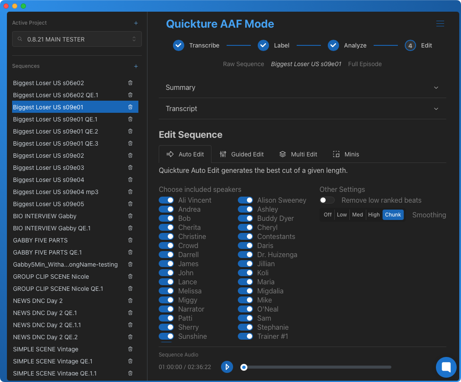This screenshot has height=382, width=461.
Task: Select Gabby5Min_Witha...ongName-testing sequence
Action: (x=75, y=264)
